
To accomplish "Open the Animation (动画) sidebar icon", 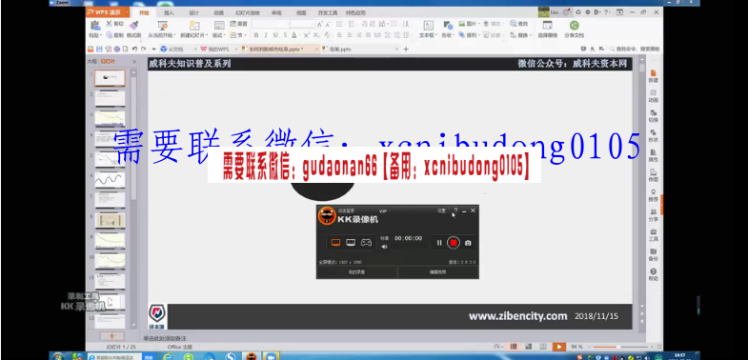I will coord(653,95).
